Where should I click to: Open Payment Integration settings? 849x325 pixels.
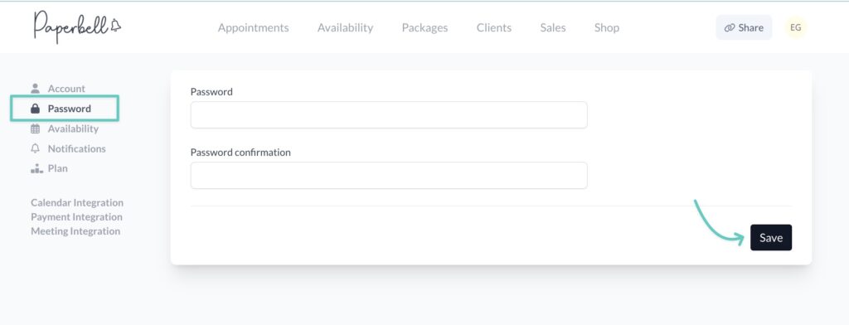click(x=76, y=216)
